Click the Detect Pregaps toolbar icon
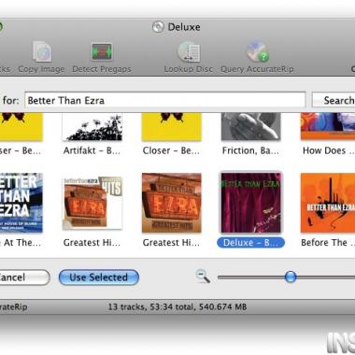This screenshot has height=355, width=355. coord(102,51)
